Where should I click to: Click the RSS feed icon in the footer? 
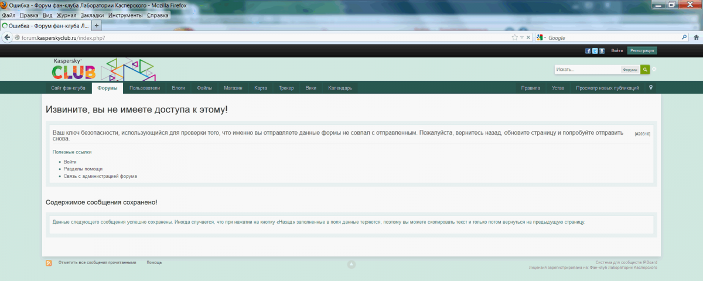coord(49,263)
